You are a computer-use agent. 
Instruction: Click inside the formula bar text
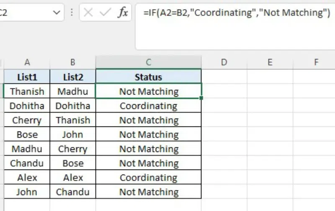click(x=234, y=13)
